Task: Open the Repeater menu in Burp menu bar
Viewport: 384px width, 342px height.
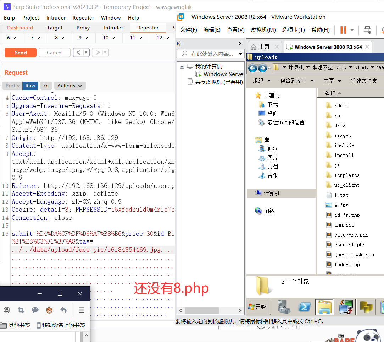Action: [x=83, y=18]
